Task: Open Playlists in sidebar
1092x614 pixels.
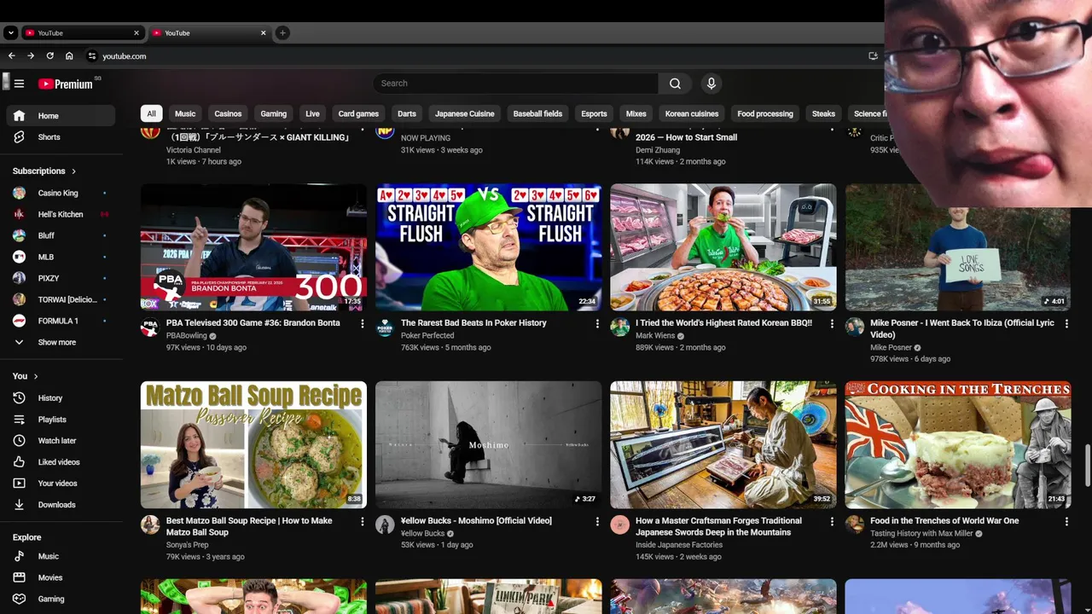Action: click(x=61, y=420)
